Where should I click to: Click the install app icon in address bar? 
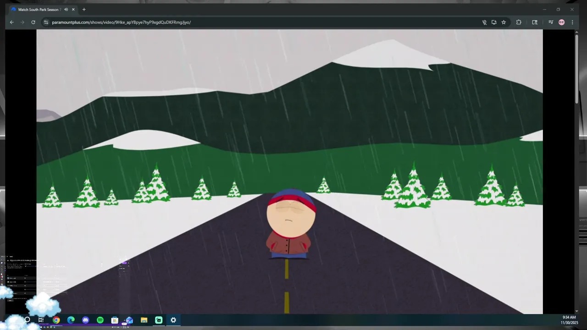[494, 22]
